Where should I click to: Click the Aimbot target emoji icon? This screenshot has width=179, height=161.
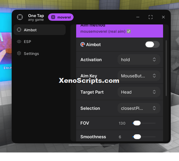click(x=83, y=44)
